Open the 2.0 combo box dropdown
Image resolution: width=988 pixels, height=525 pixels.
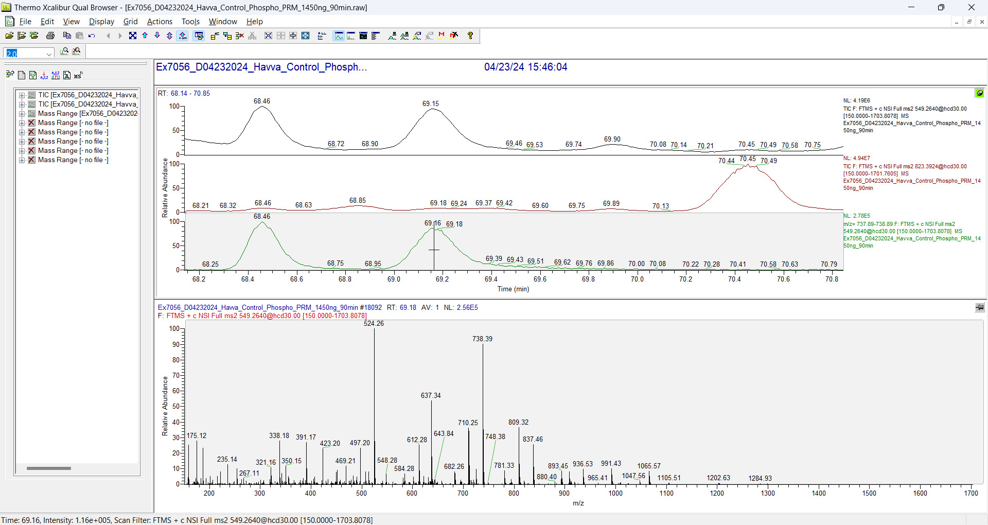(x=49, y=54)
